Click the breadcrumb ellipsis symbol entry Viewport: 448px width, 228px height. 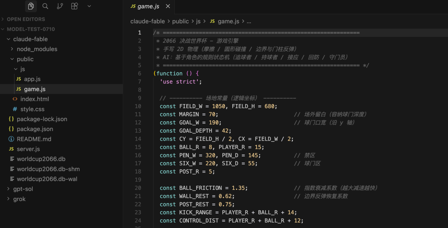[249, 22]
